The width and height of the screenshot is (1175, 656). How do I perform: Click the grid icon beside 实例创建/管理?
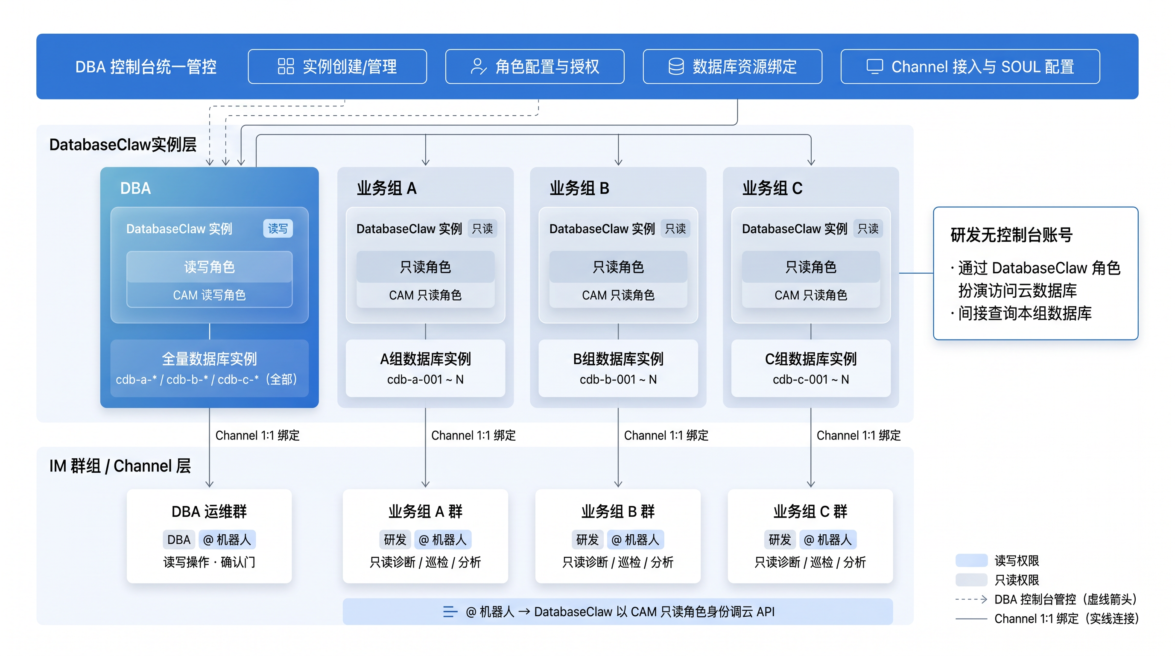click(x=286, y=67)
